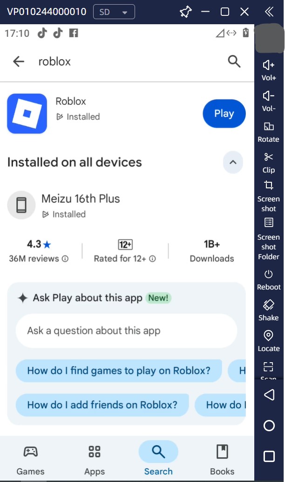Tap the blue Play button for Roblox
285x482 pixels.
(224, 113)
